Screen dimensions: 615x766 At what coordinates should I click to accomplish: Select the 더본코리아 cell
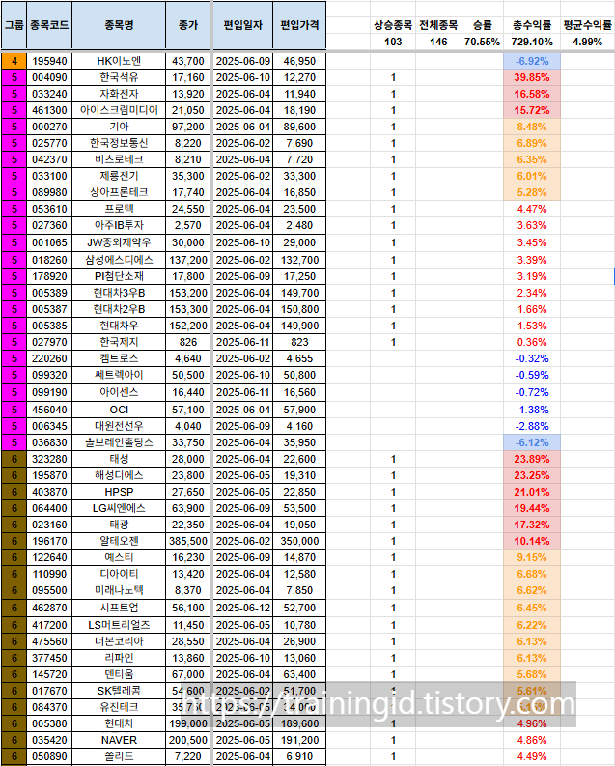[119, 641]
